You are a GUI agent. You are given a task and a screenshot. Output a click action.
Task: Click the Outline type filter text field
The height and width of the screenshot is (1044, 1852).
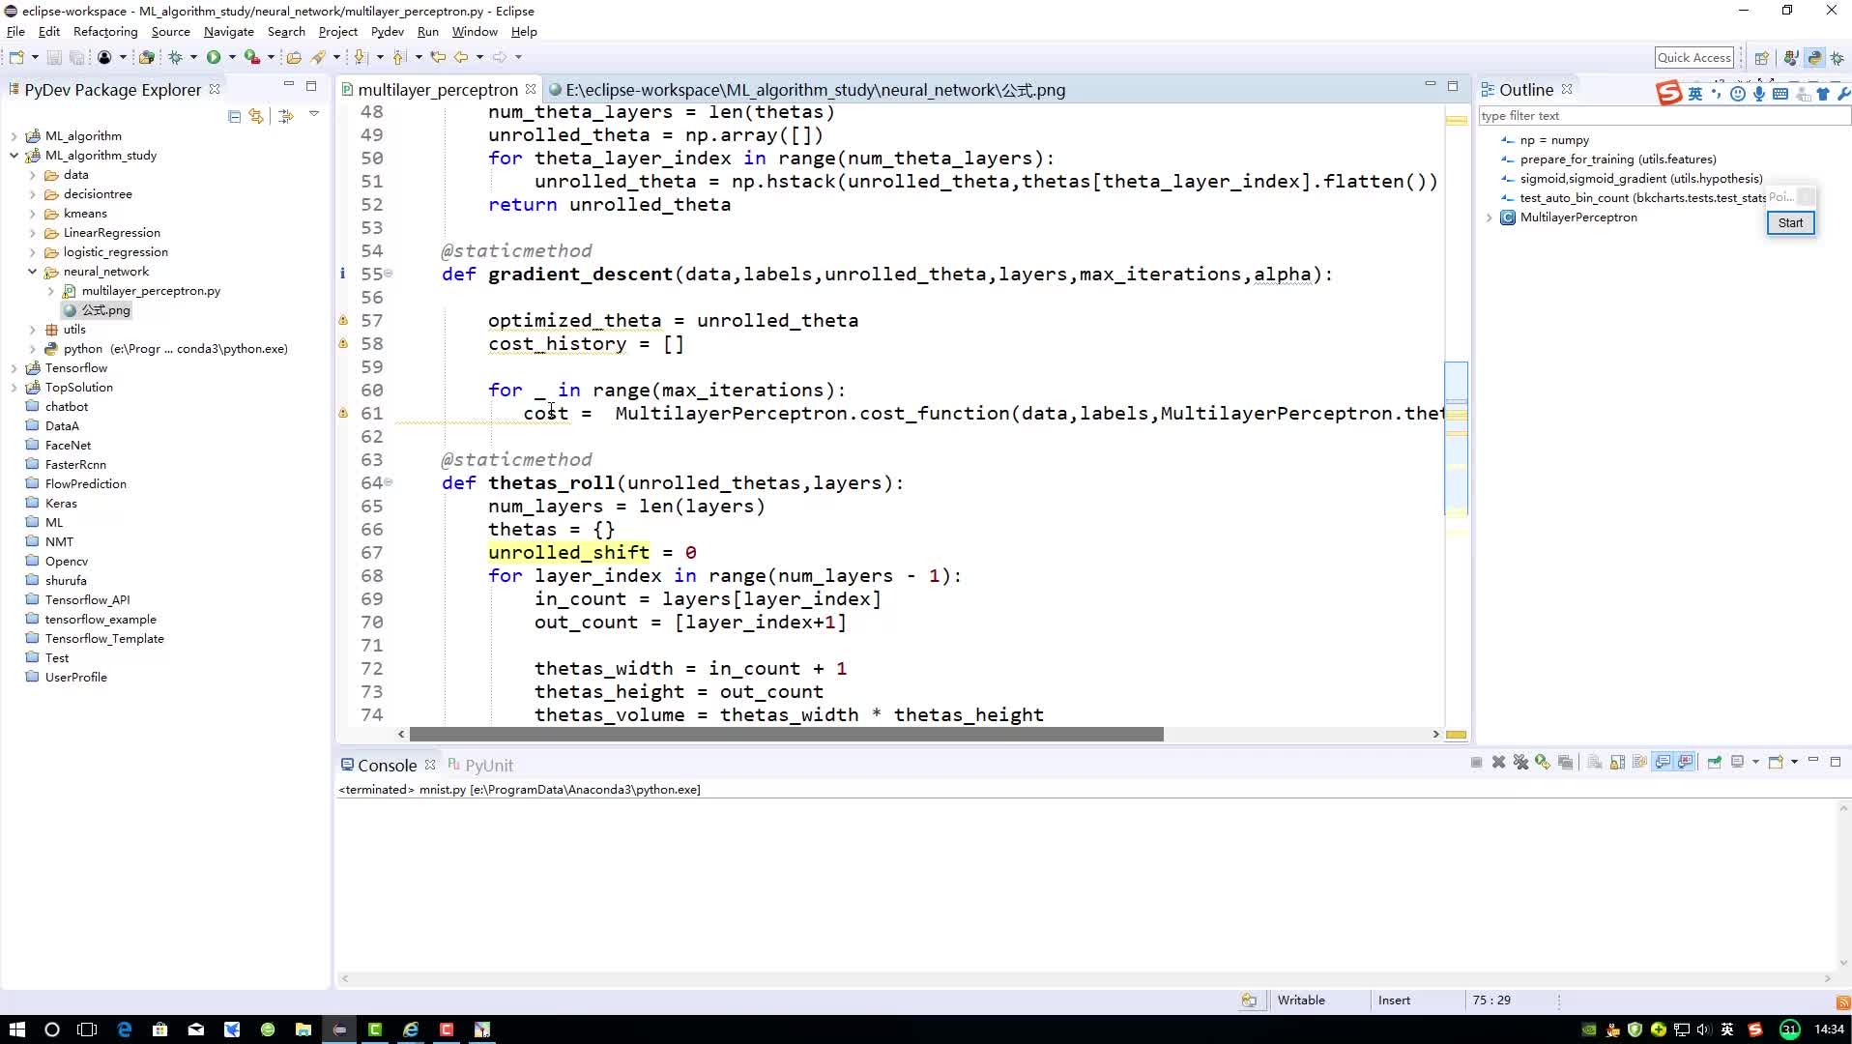(1664, 116)
